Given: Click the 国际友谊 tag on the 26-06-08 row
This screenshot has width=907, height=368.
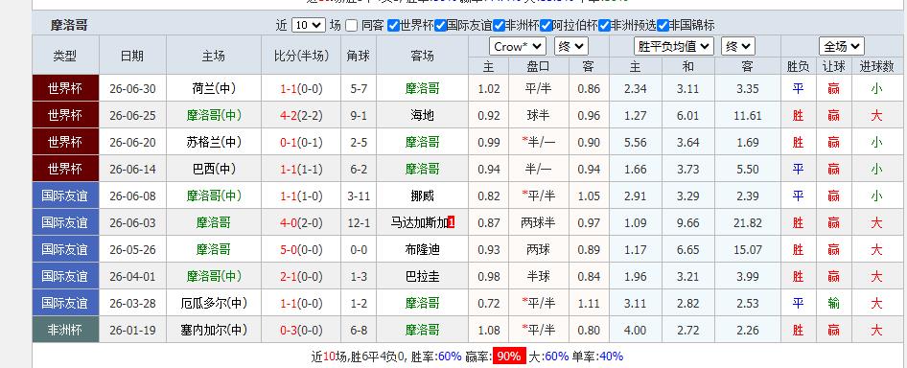Looking at the screenshot, I should [x=65, y=196].
